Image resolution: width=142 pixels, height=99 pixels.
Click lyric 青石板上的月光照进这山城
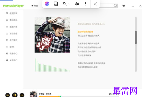89,47
